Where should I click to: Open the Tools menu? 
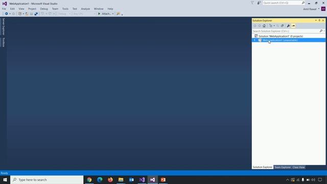coord(65,9)
